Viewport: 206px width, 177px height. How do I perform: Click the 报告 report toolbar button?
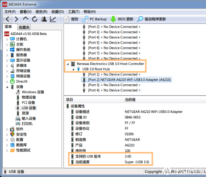point(71,19)
